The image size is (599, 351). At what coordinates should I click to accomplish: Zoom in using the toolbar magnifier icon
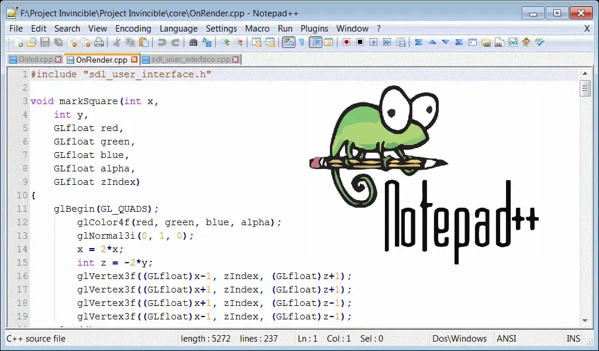coord(225,42)
